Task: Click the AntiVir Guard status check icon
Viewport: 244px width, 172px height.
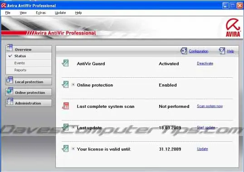Action: 65,63
